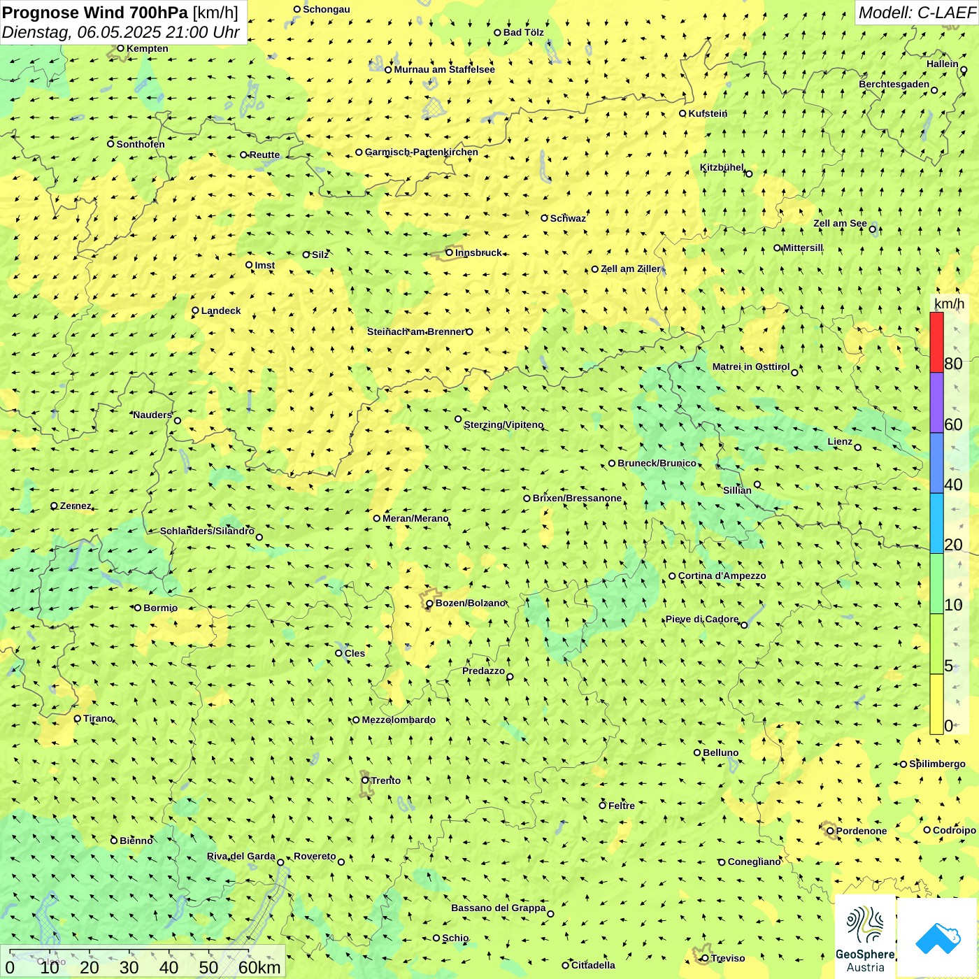Click the Bormio city marker
The width and height of the screenshot is (979, 979).
coord(138,608)
